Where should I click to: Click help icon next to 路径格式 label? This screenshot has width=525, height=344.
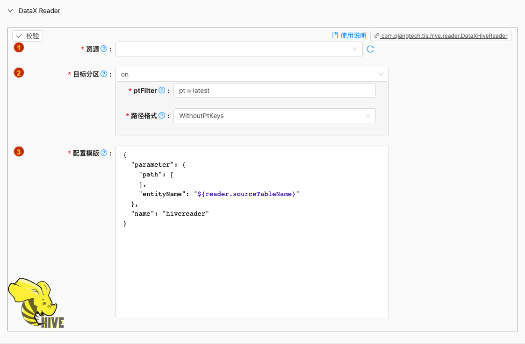click(162, 116)
